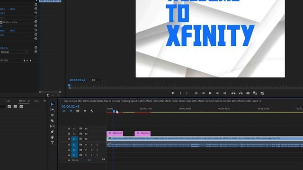Click the Effect Controls filter icon

click(x=48, y=95)
